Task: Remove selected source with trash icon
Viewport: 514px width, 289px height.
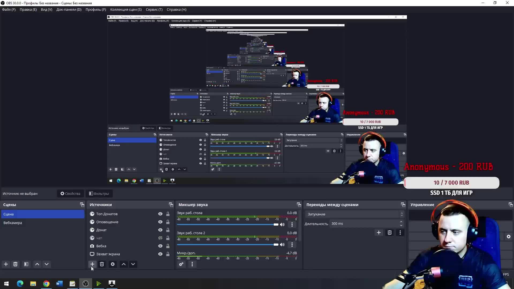Action: 102,264
